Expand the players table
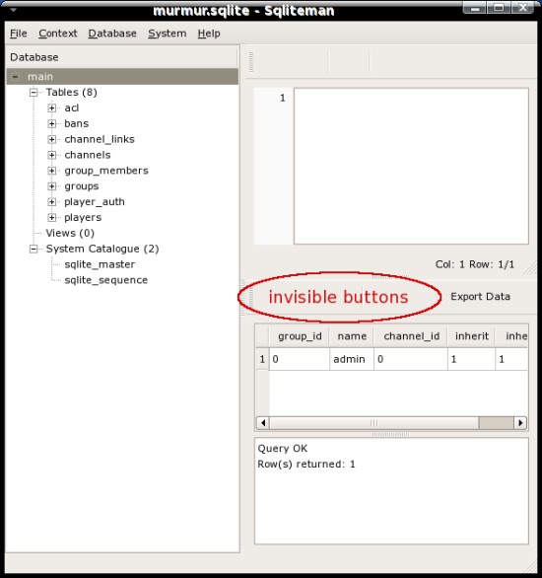The height and width of the screenshot is (578, 542). pyautogui.click(x=52, y=217)
